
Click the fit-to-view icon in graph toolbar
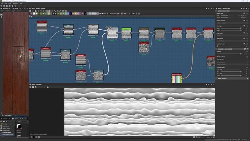point(30,11)
